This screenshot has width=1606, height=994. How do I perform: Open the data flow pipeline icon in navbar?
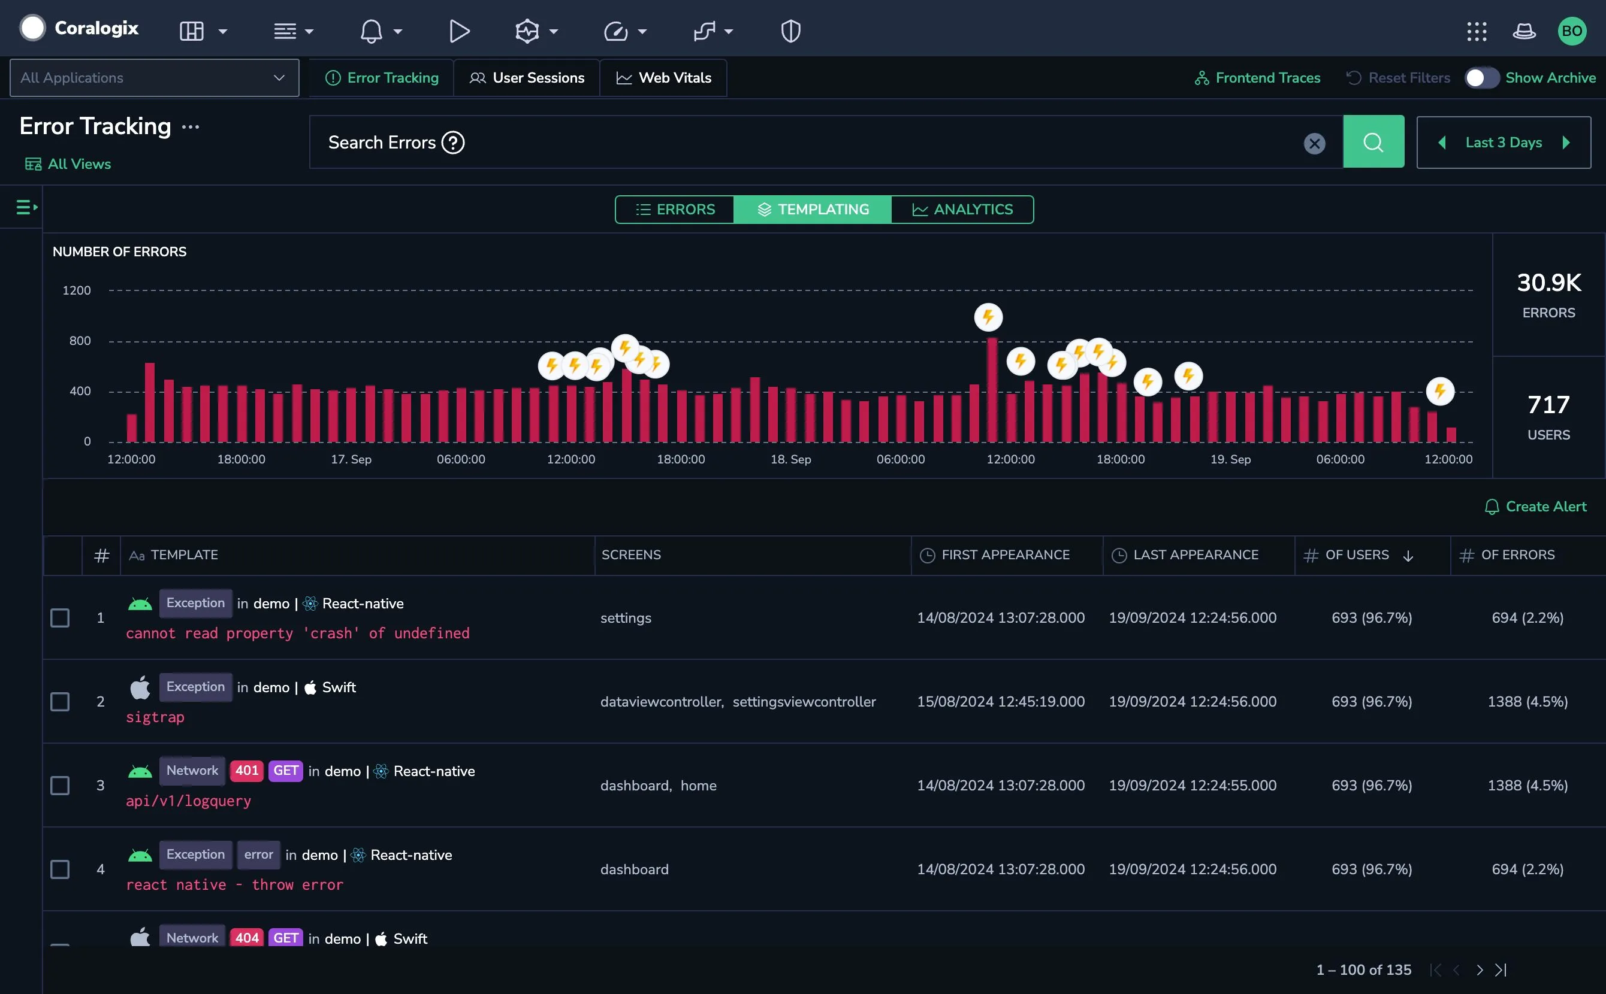[x=705, y=31]
